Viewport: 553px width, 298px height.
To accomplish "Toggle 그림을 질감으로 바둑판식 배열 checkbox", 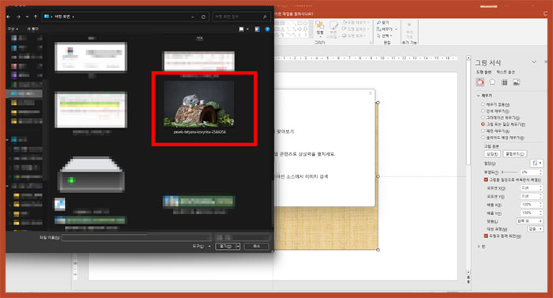I will point(486,180).
